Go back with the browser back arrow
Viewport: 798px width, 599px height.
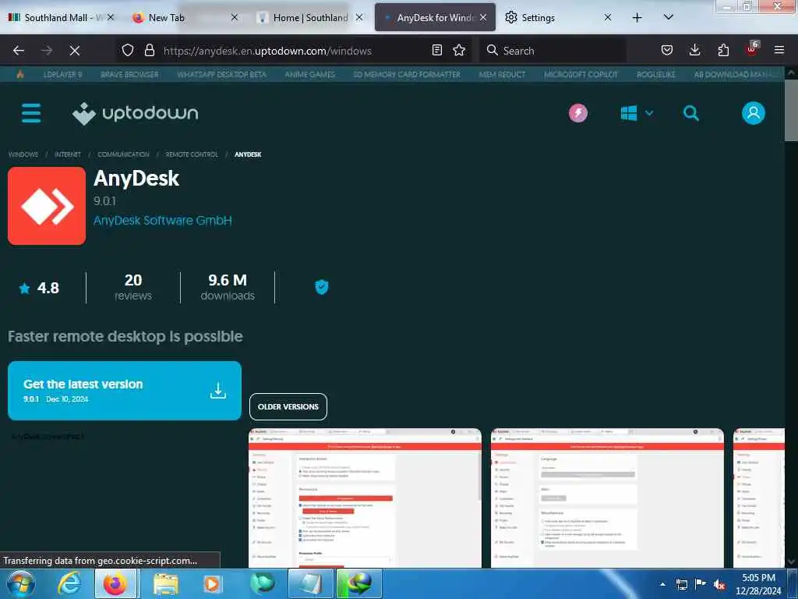click(x=19, y=51)
